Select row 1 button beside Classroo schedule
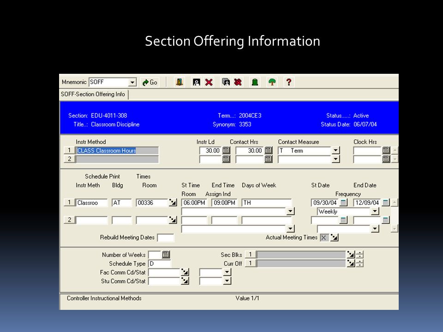 click(x=69, y=202)
